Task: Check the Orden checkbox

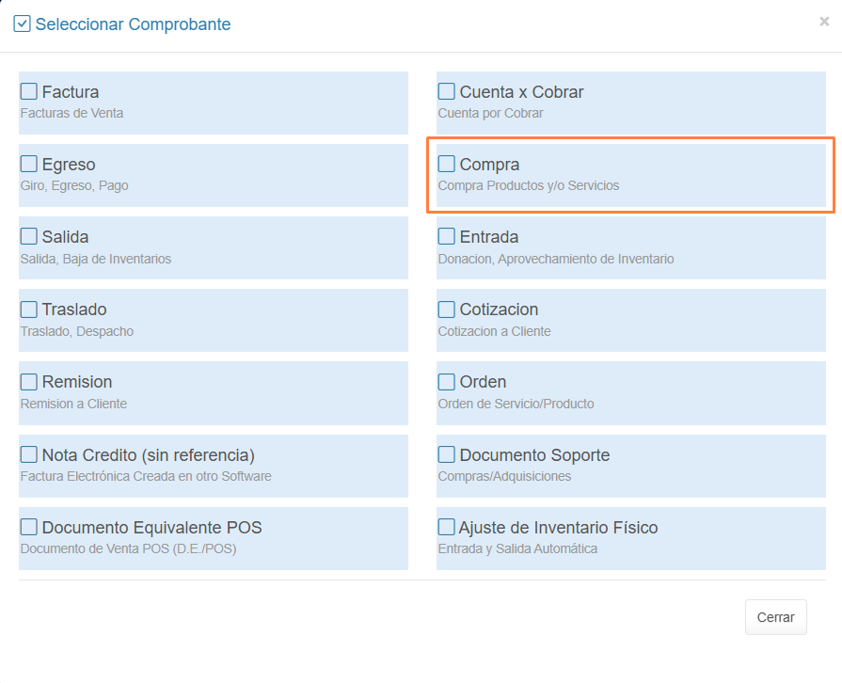Action: [x=447, y=381]
